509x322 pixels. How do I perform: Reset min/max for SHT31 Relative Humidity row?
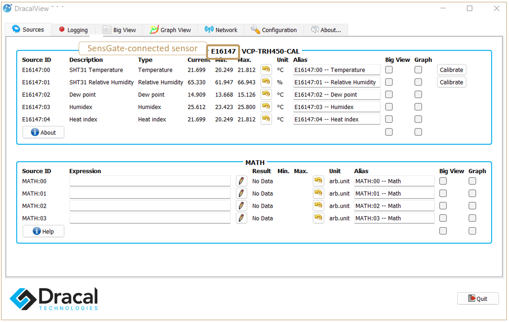pyautogui.click(x=266, y=82)
